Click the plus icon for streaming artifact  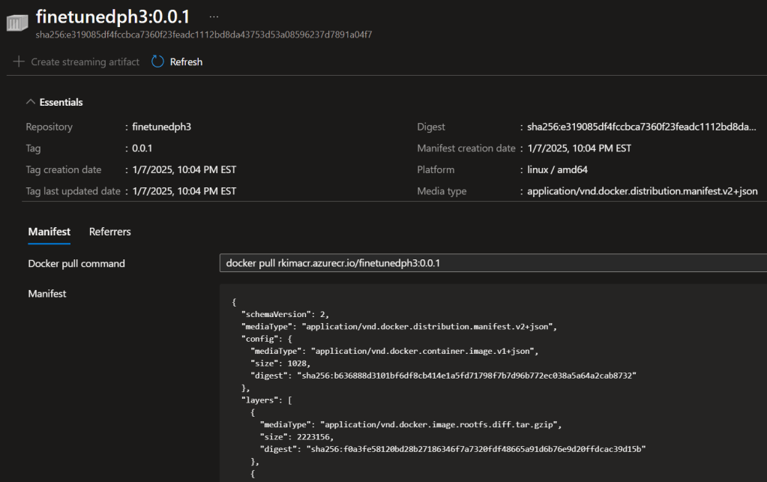point(19,61)
